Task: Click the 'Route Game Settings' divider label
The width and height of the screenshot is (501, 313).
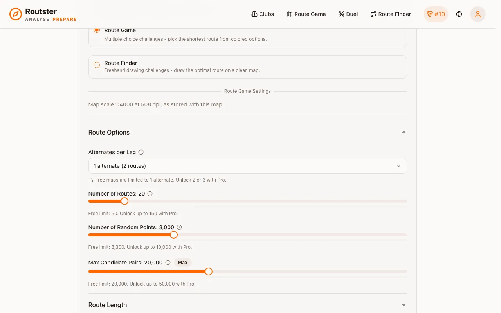Action: click(x=247, y=91)
